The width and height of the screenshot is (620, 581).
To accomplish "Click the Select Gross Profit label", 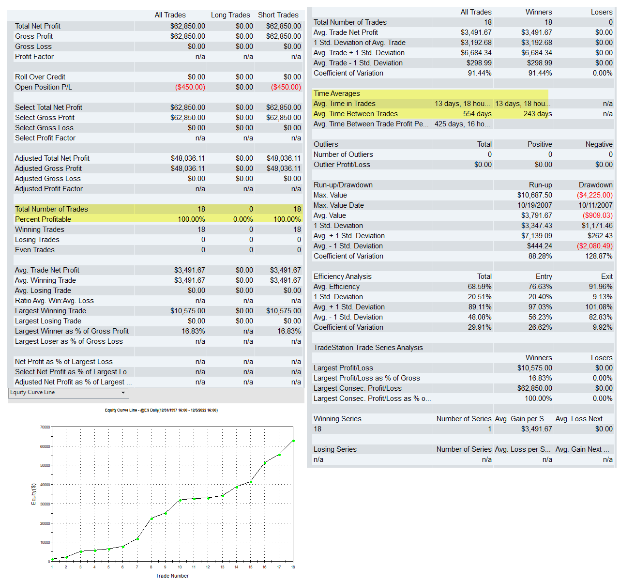I will (45, 118).
